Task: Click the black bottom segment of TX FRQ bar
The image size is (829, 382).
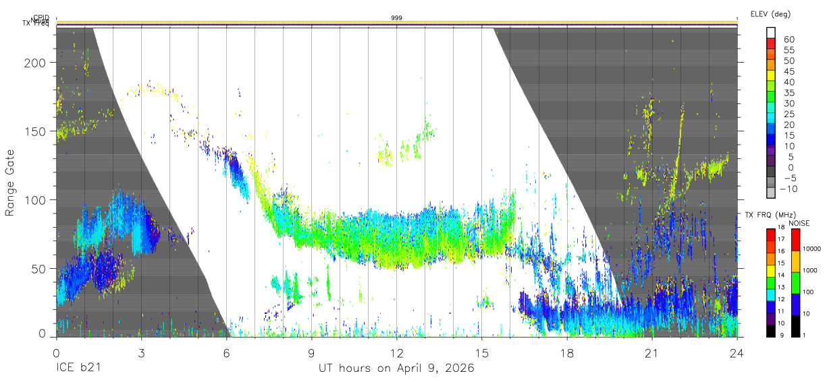Action: (x=772, y=331)
